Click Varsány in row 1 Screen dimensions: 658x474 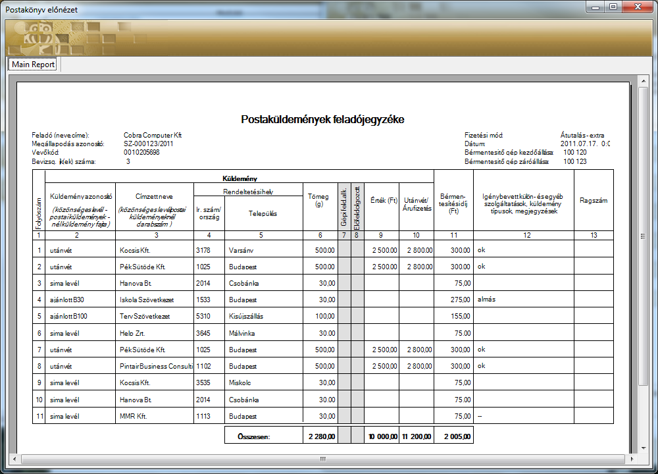241,250
